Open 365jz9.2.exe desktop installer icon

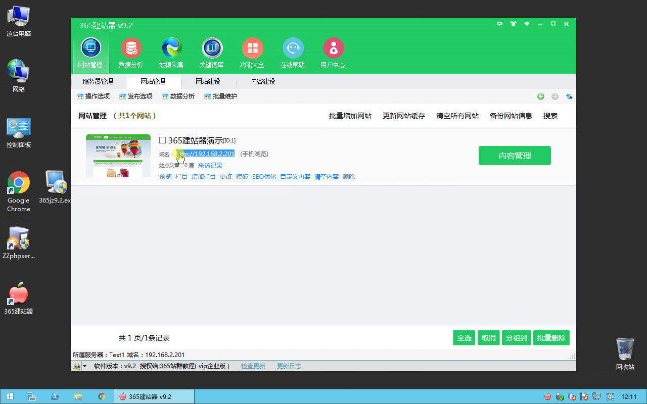coord(55,187)
